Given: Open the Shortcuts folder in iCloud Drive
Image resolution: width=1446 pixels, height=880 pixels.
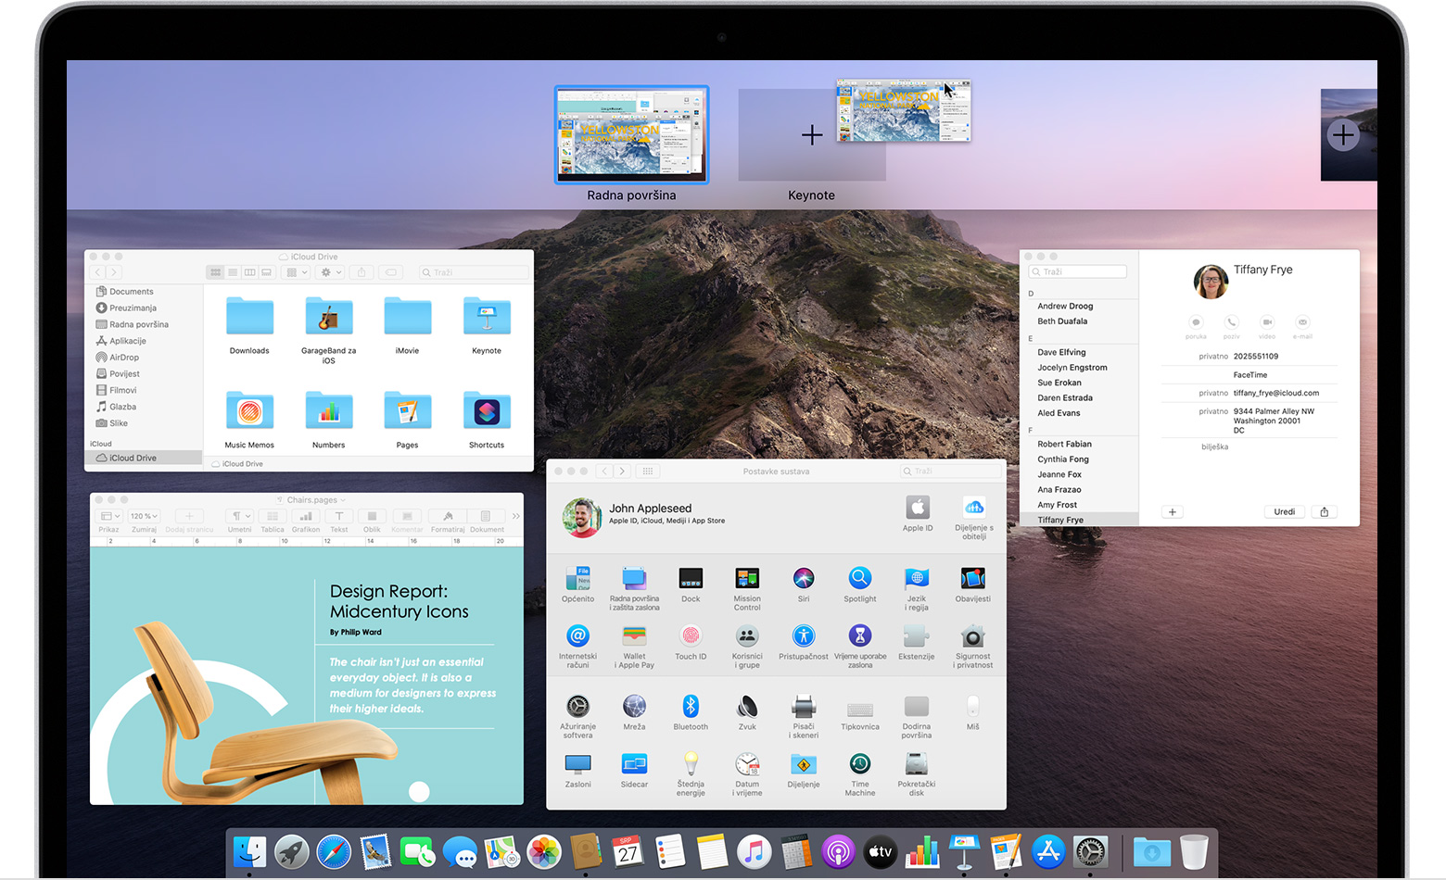Looking at the screenshot, I should tap(487, 412).
